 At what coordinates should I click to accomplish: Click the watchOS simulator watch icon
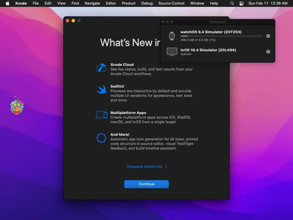point(172,36)
